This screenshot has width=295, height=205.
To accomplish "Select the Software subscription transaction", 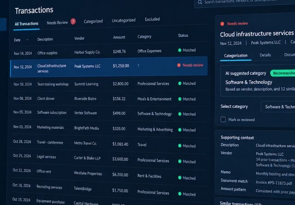I will pos(52,112).
